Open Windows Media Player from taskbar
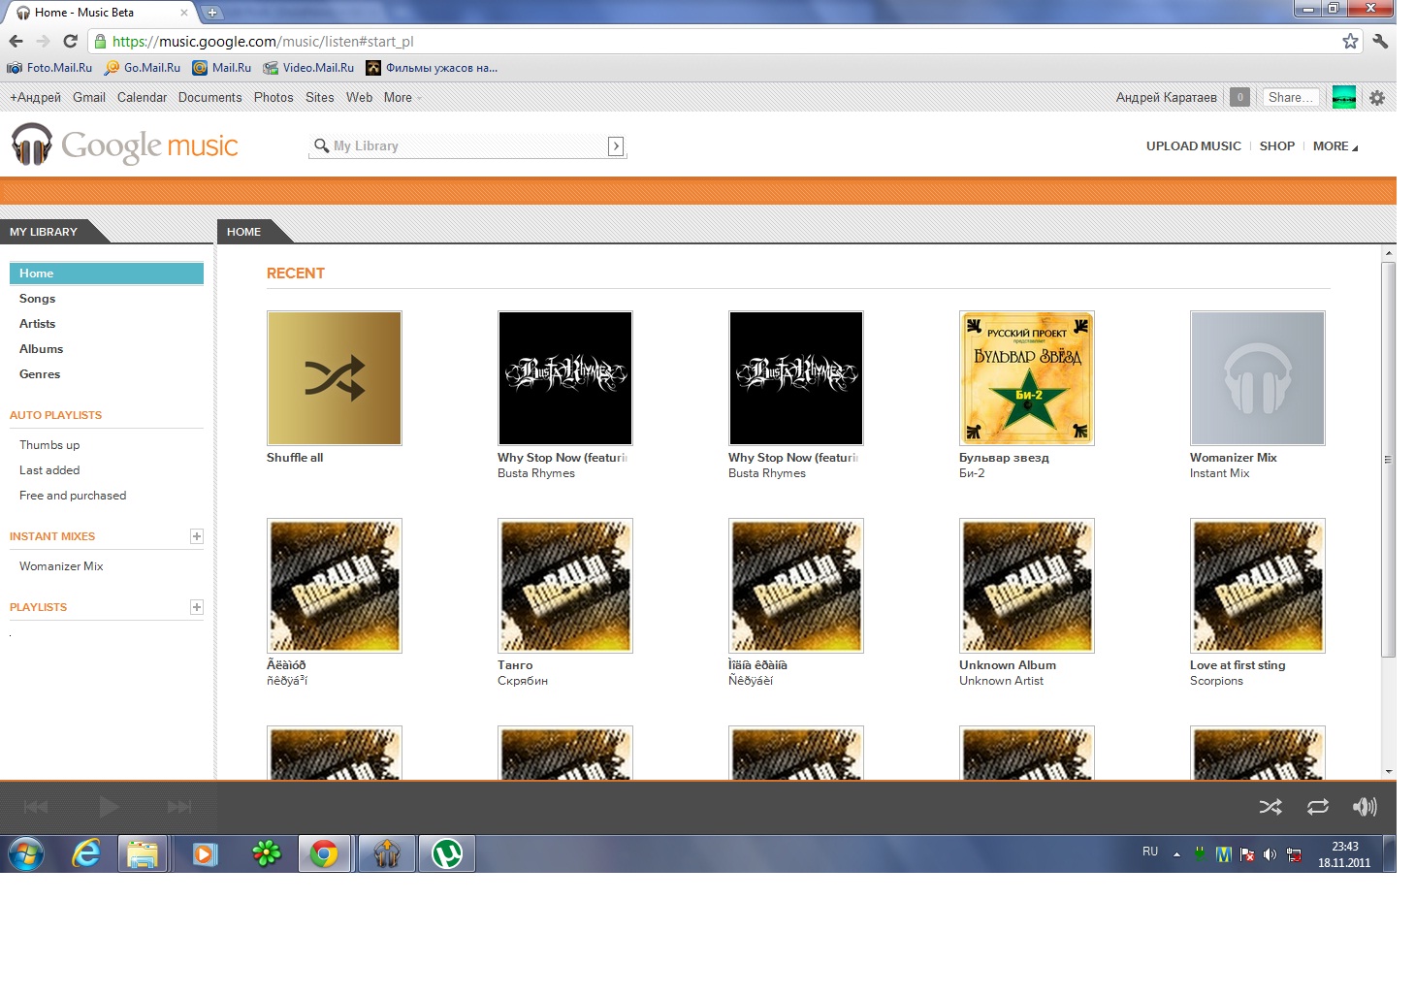1415x997 pixels. (x=205, y=854)
